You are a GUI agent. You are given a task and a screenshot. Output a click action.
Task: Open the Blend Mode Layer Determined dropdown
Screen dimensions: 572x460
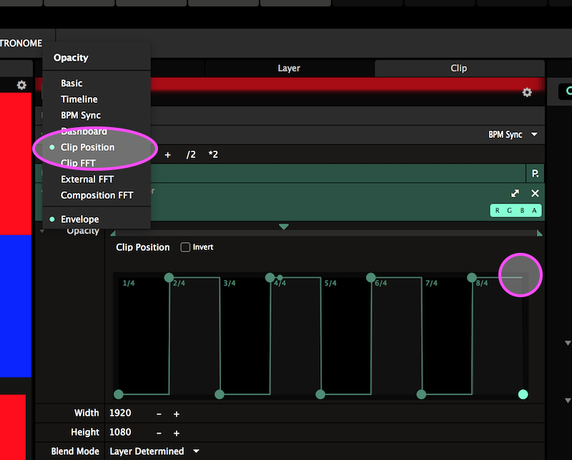(x=154, y=451)
